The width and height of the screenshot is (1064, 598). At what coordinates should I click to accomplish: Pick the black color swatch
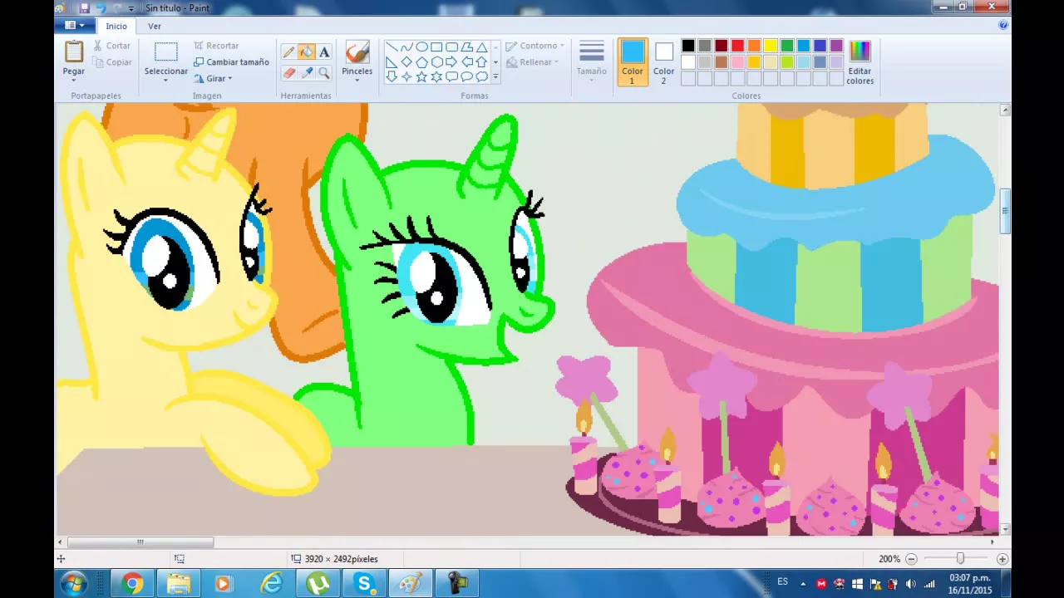point(688,46)
